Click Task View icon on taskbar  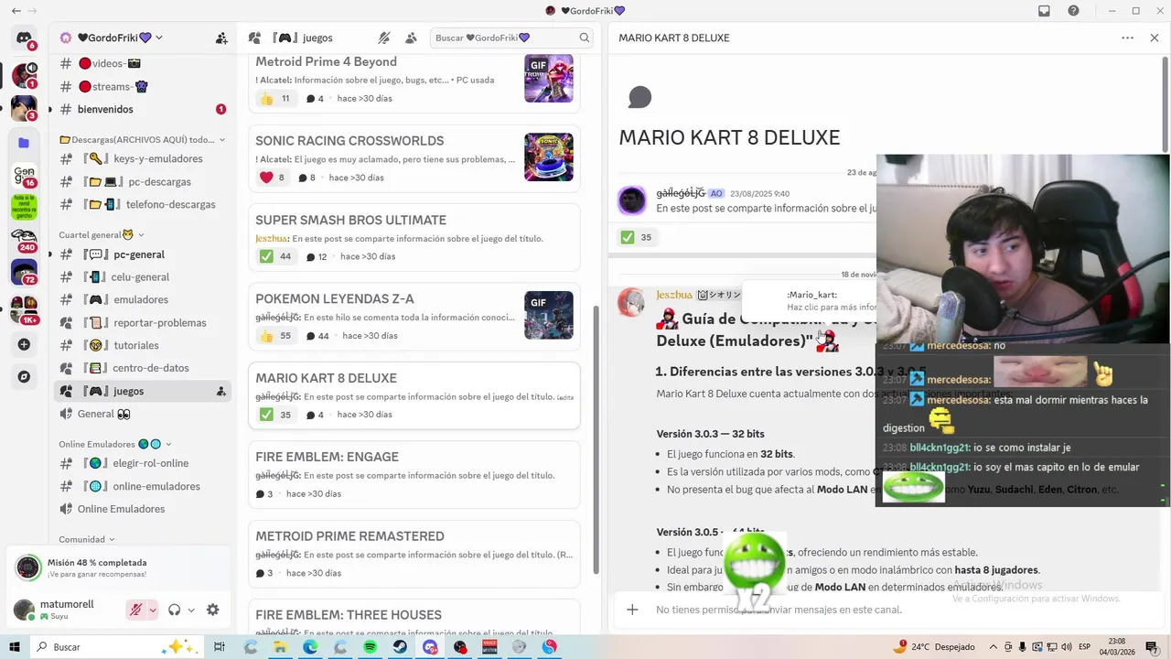pos(220,647)
